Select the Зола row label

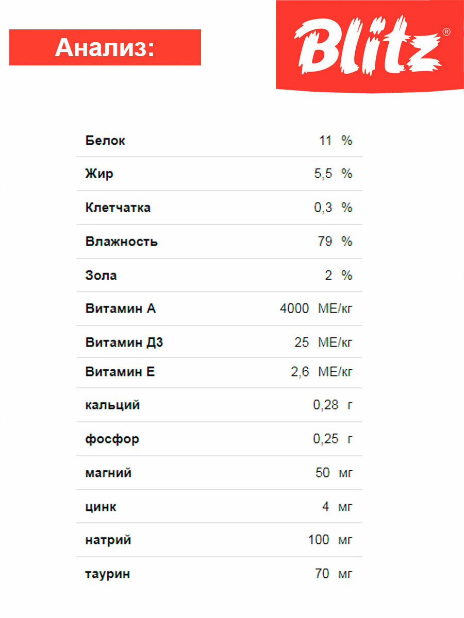tap(101, 276)
